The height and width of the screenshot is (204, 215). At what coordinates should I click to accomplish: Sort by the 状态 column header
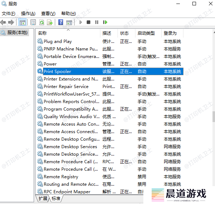coord(126,33)
